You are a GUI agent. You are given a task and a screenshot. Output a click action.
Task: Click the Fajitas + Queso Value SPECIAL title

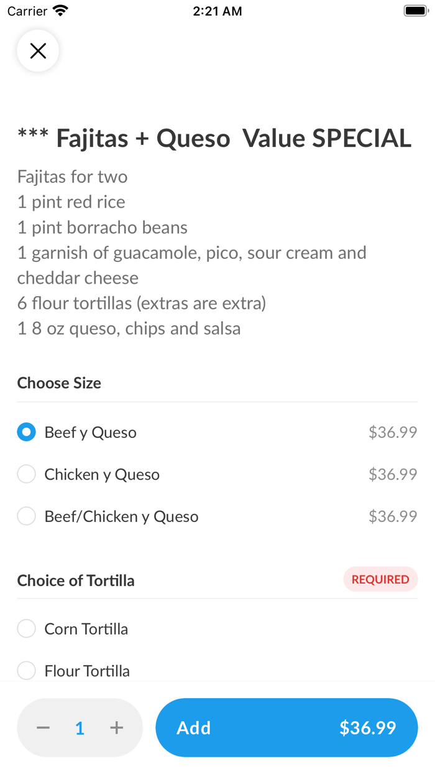214,138
